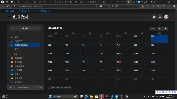Open the browser favorites list icon
The image size is (177, 99).
163,6
